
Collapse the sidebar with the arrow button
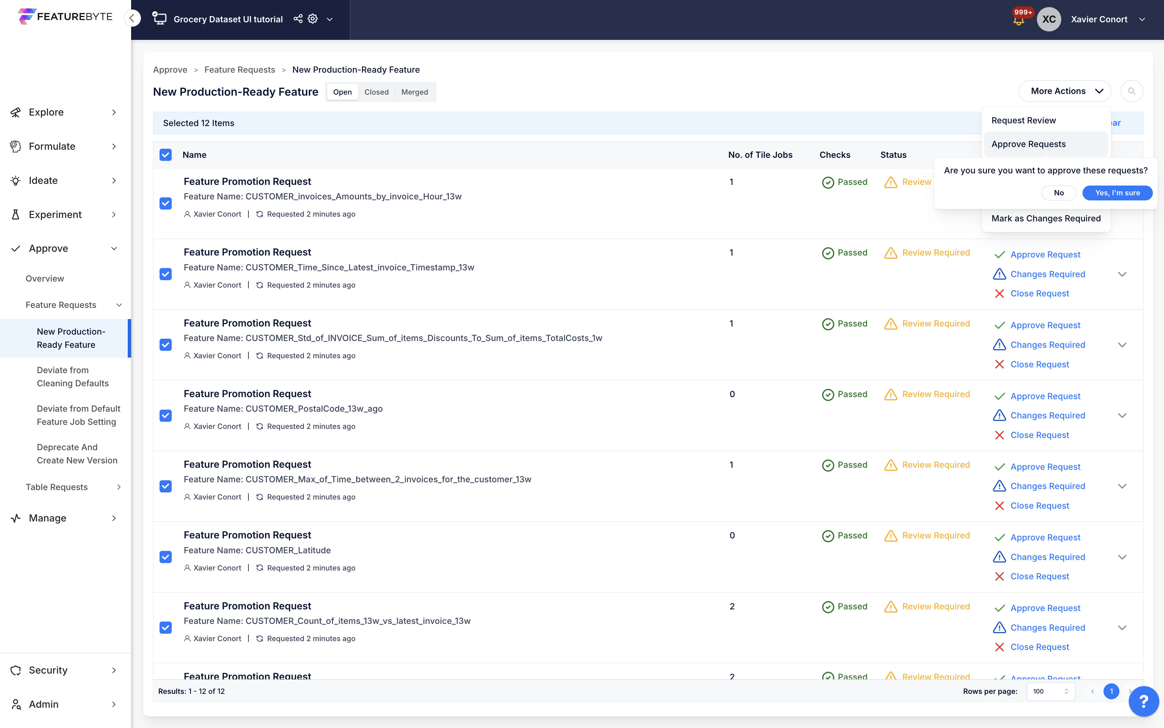(132, 18)
